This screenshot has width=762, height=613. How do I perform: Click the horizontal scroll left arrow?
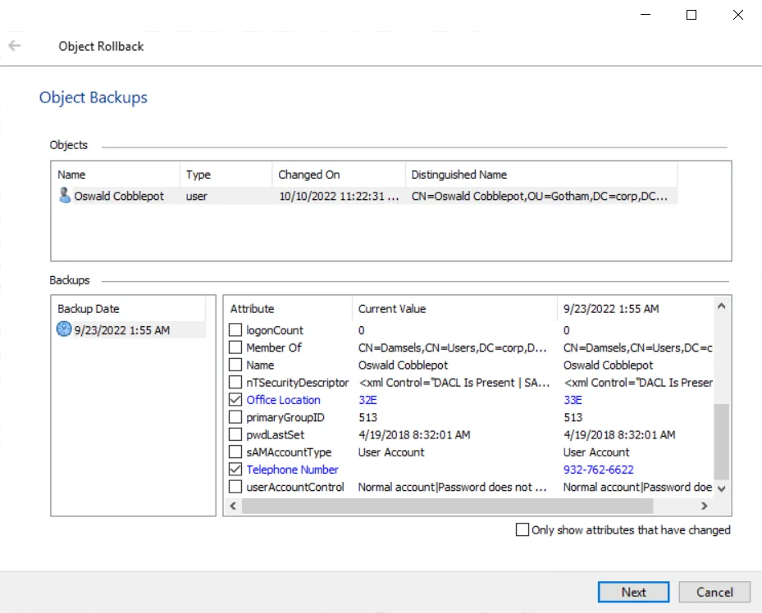tap(233, 506)
